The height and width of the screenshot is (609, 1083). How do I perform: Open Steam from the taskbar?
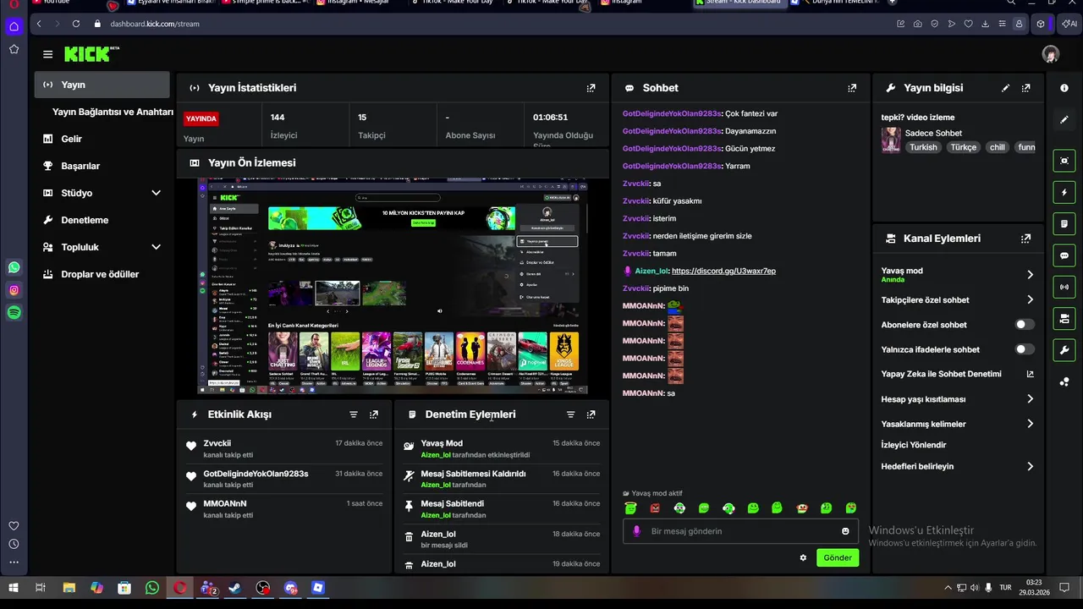(234, 588)
